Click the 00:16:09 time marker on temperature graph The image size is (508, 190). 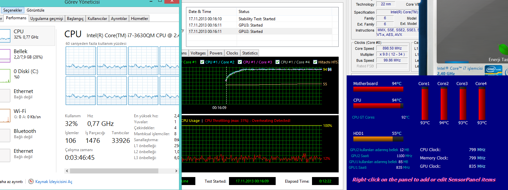pos(219,108)
